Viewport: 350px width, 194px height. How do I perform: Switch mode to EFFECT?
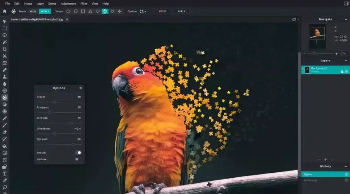(45, 11)
